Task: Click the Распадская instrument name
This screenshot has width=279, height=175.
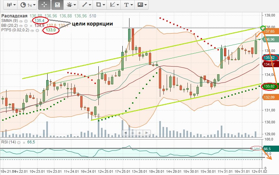Action: pos(15,16)
